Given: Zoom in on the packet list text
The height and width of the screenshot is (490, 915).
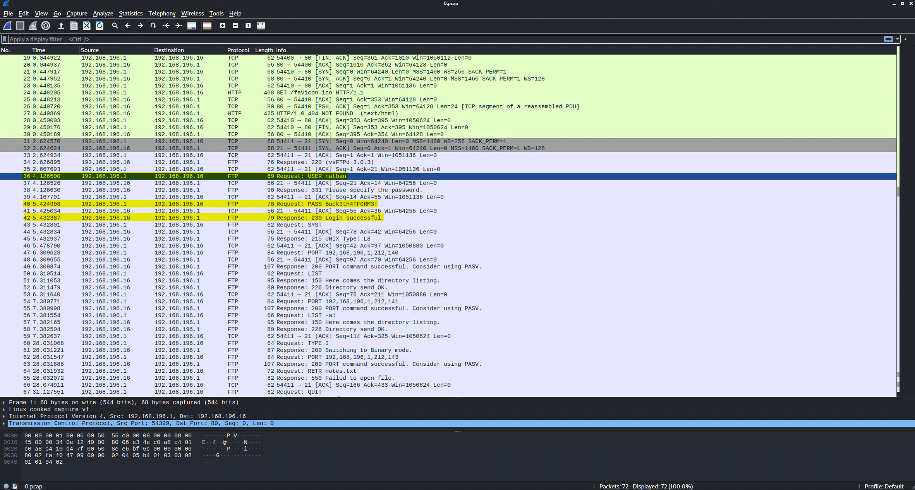Looking at the screenshot, I should [223, 26].
